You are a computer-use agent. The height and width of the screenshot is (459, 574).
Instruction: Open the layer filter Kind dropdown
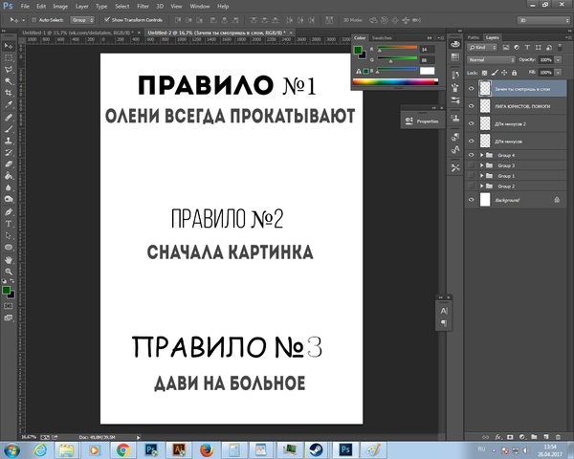point(482,47)
